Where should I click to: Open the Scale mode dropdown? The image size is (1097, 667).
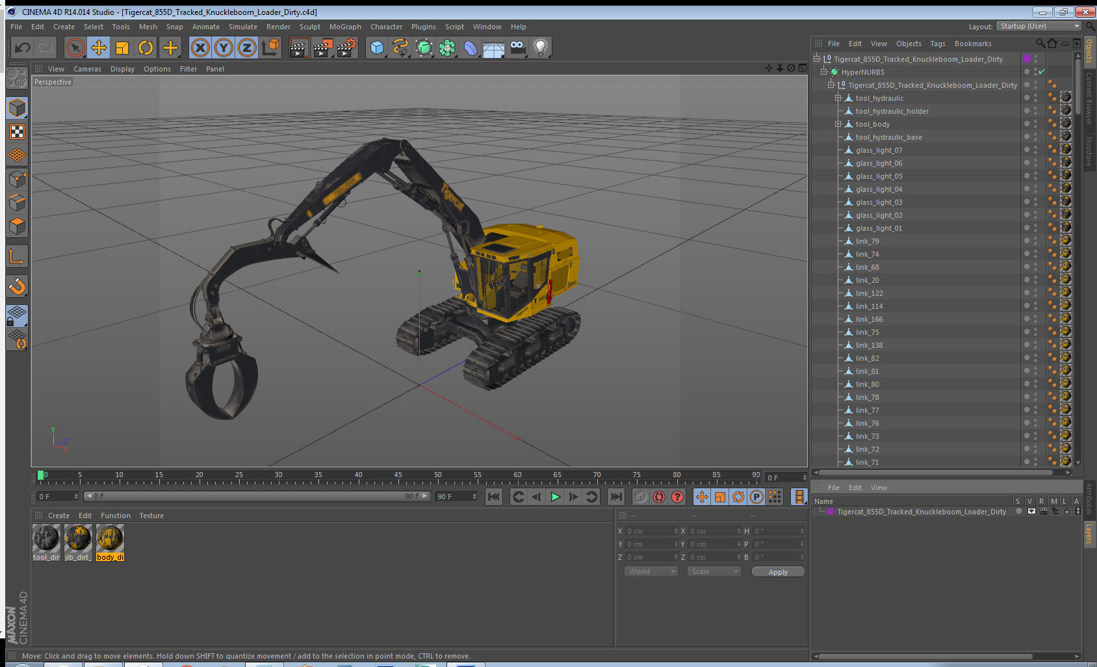(x=714, y=571)
